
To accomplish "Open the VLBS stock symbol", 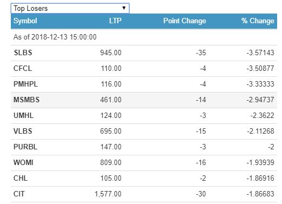I will point(23,131).
